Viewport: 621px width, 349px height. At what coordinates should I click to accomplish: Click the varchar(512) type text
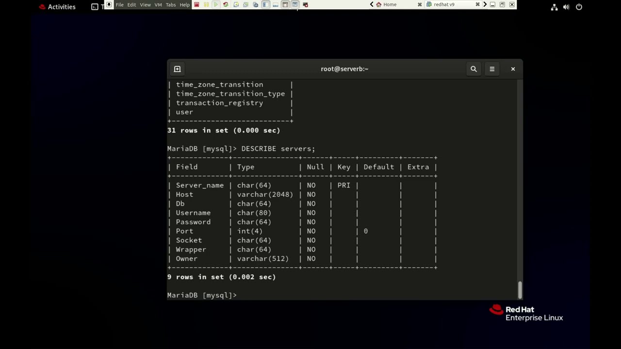[x=263, y=259]
